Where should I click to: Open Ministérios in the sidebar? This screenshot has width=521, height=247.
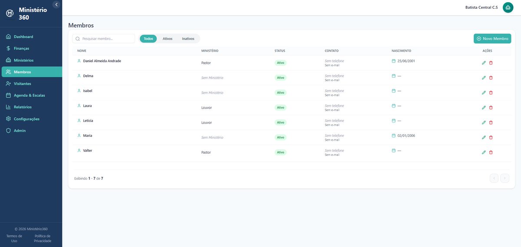coord(31,60)
